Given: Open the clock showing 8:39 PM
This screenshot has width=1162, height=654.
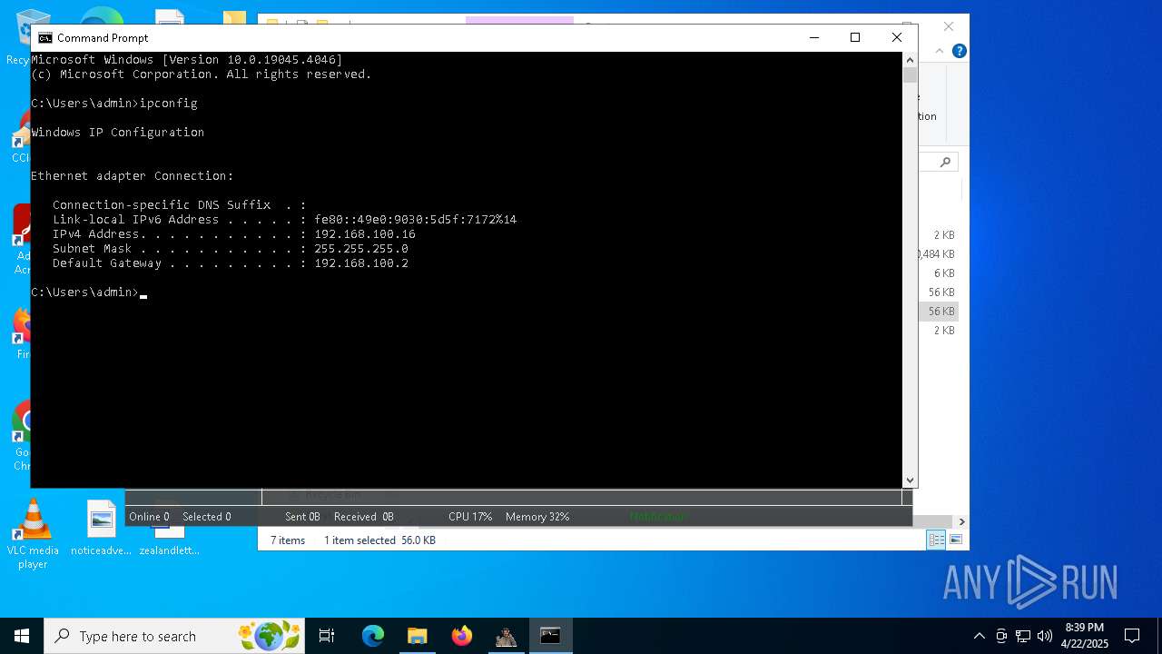Looking at the screenshot, I should click(x=1085, y=636).
